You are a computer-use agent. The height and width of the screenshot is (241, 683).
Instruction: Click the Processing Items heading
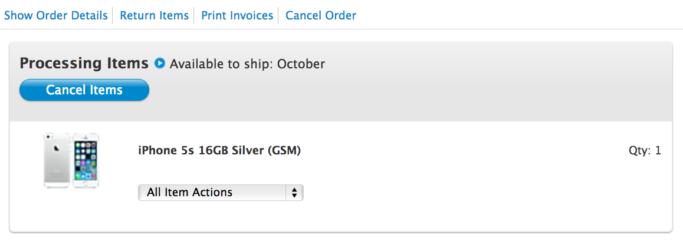84,63
